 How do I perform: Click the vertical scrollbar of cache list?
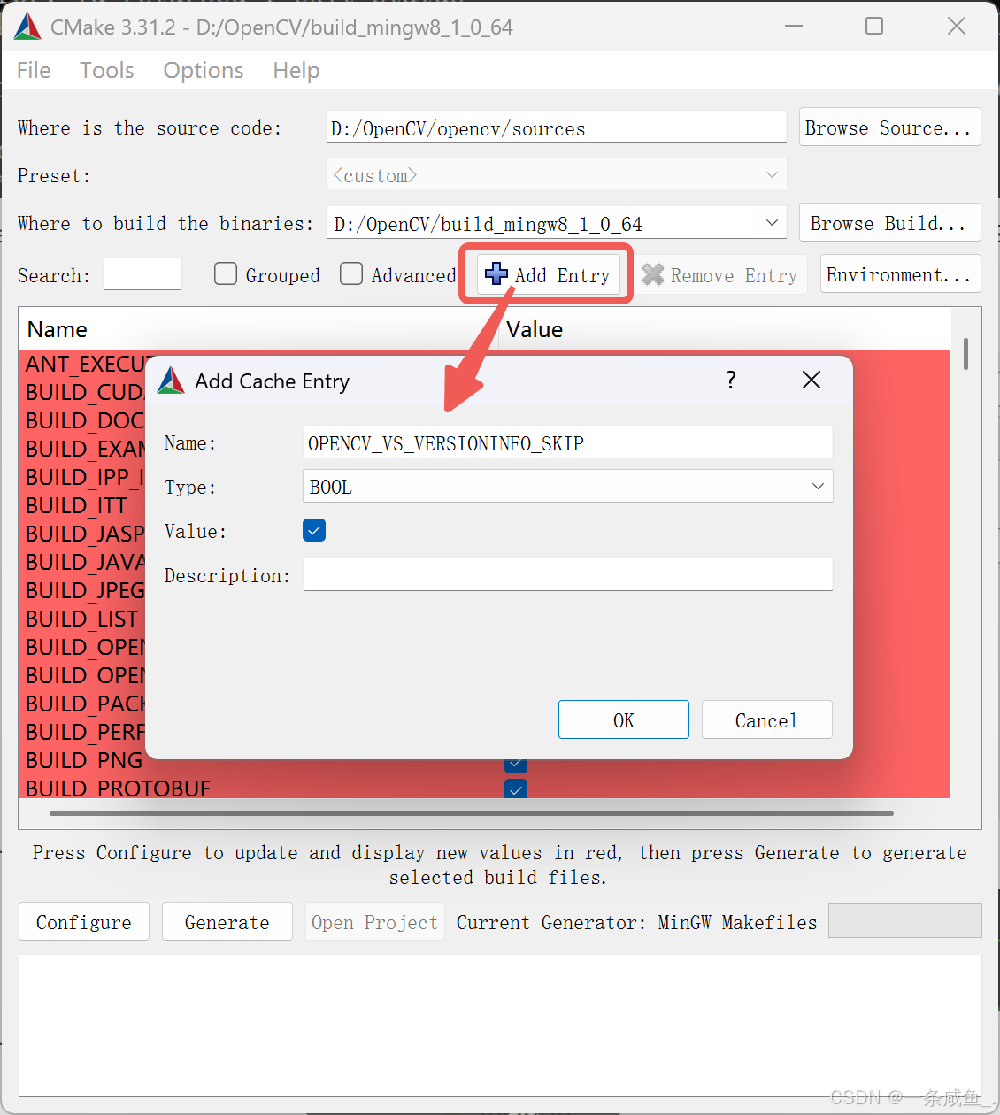965,354
